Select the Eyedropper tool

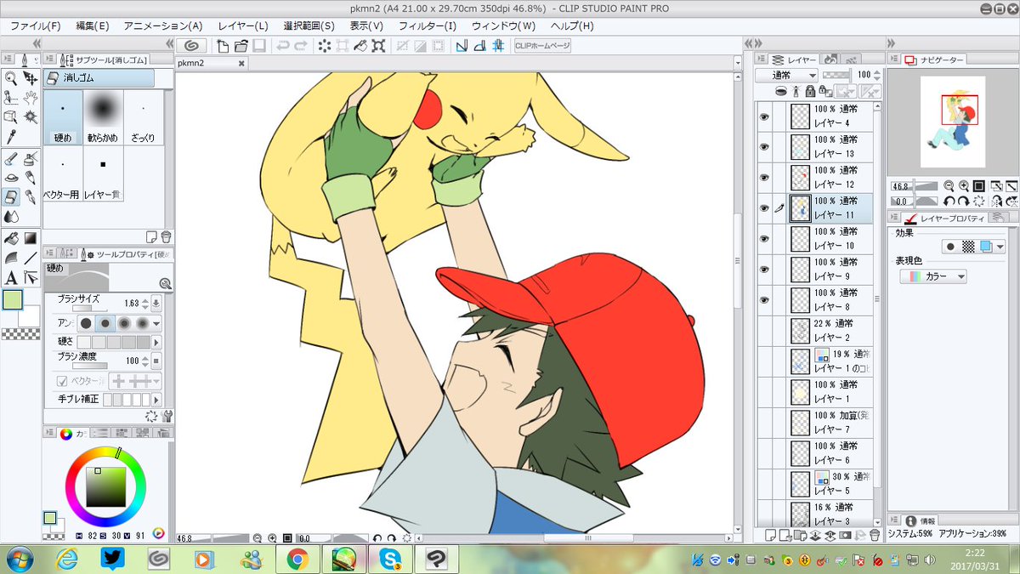(11, 136)
